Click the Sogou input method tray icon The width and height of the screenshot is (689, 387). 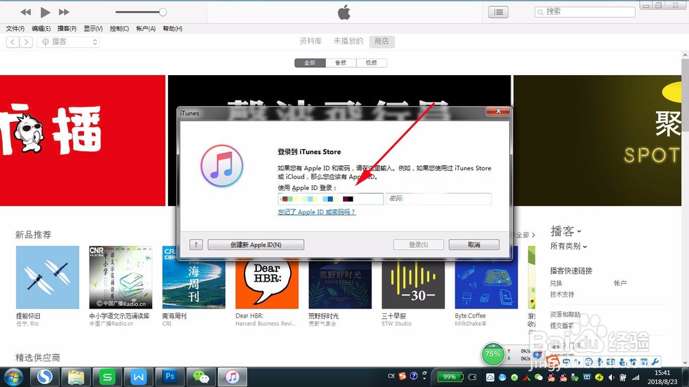pyautogui.click(x=402, y=376)
